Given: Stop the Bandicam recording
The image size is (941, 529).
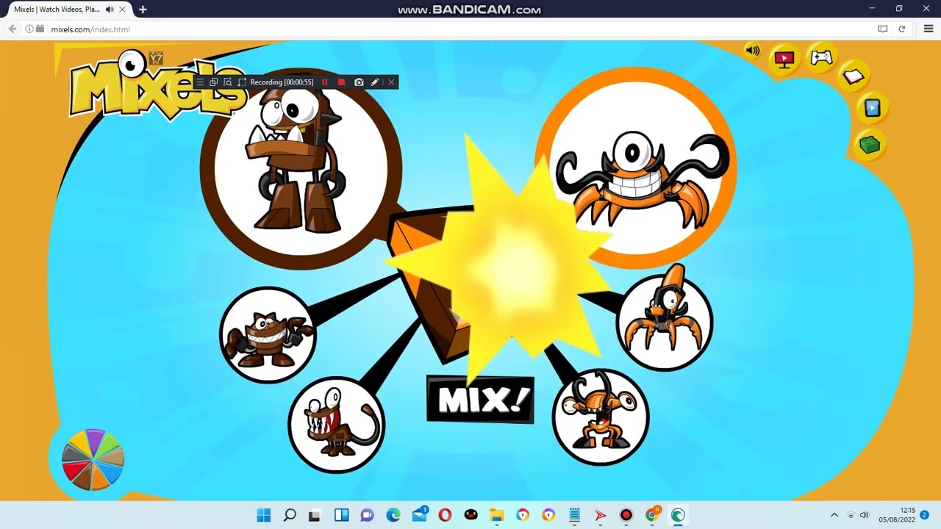Looking at the screenshot, I should coord(341,82).
